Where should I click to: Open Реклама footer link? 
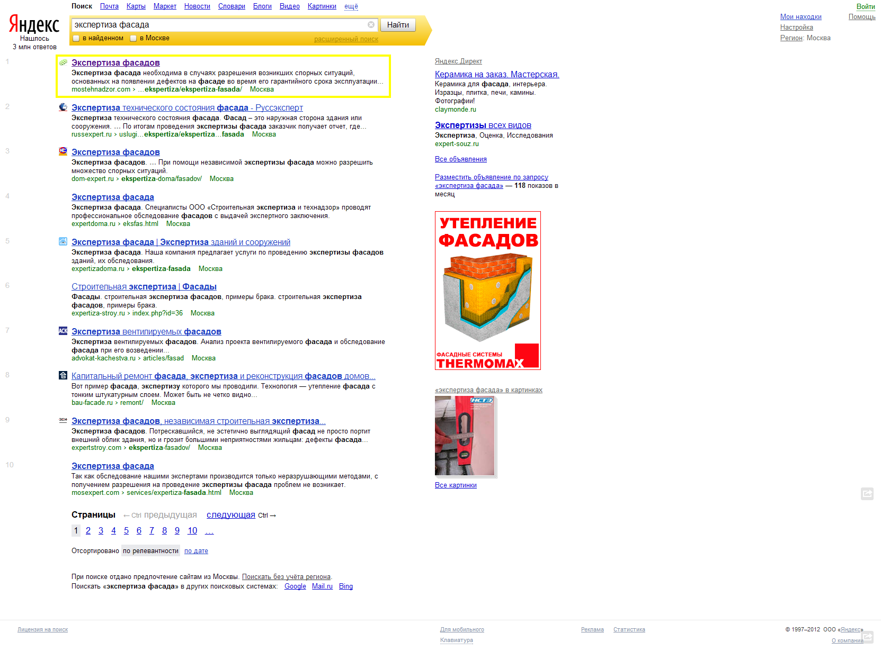click(x=592, y=630)
